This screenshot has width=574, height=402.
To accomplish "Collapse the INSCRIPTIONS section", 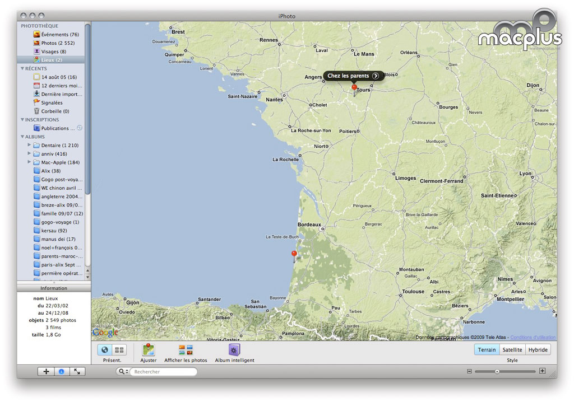I will pos(22,120).
